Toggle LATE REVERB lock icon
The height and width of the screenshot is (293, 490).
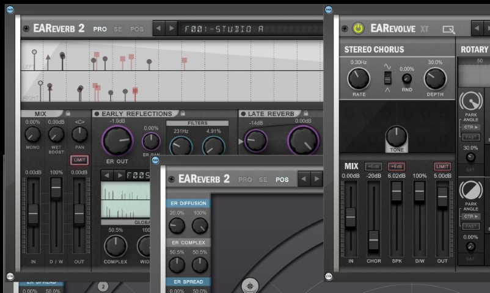306,113
